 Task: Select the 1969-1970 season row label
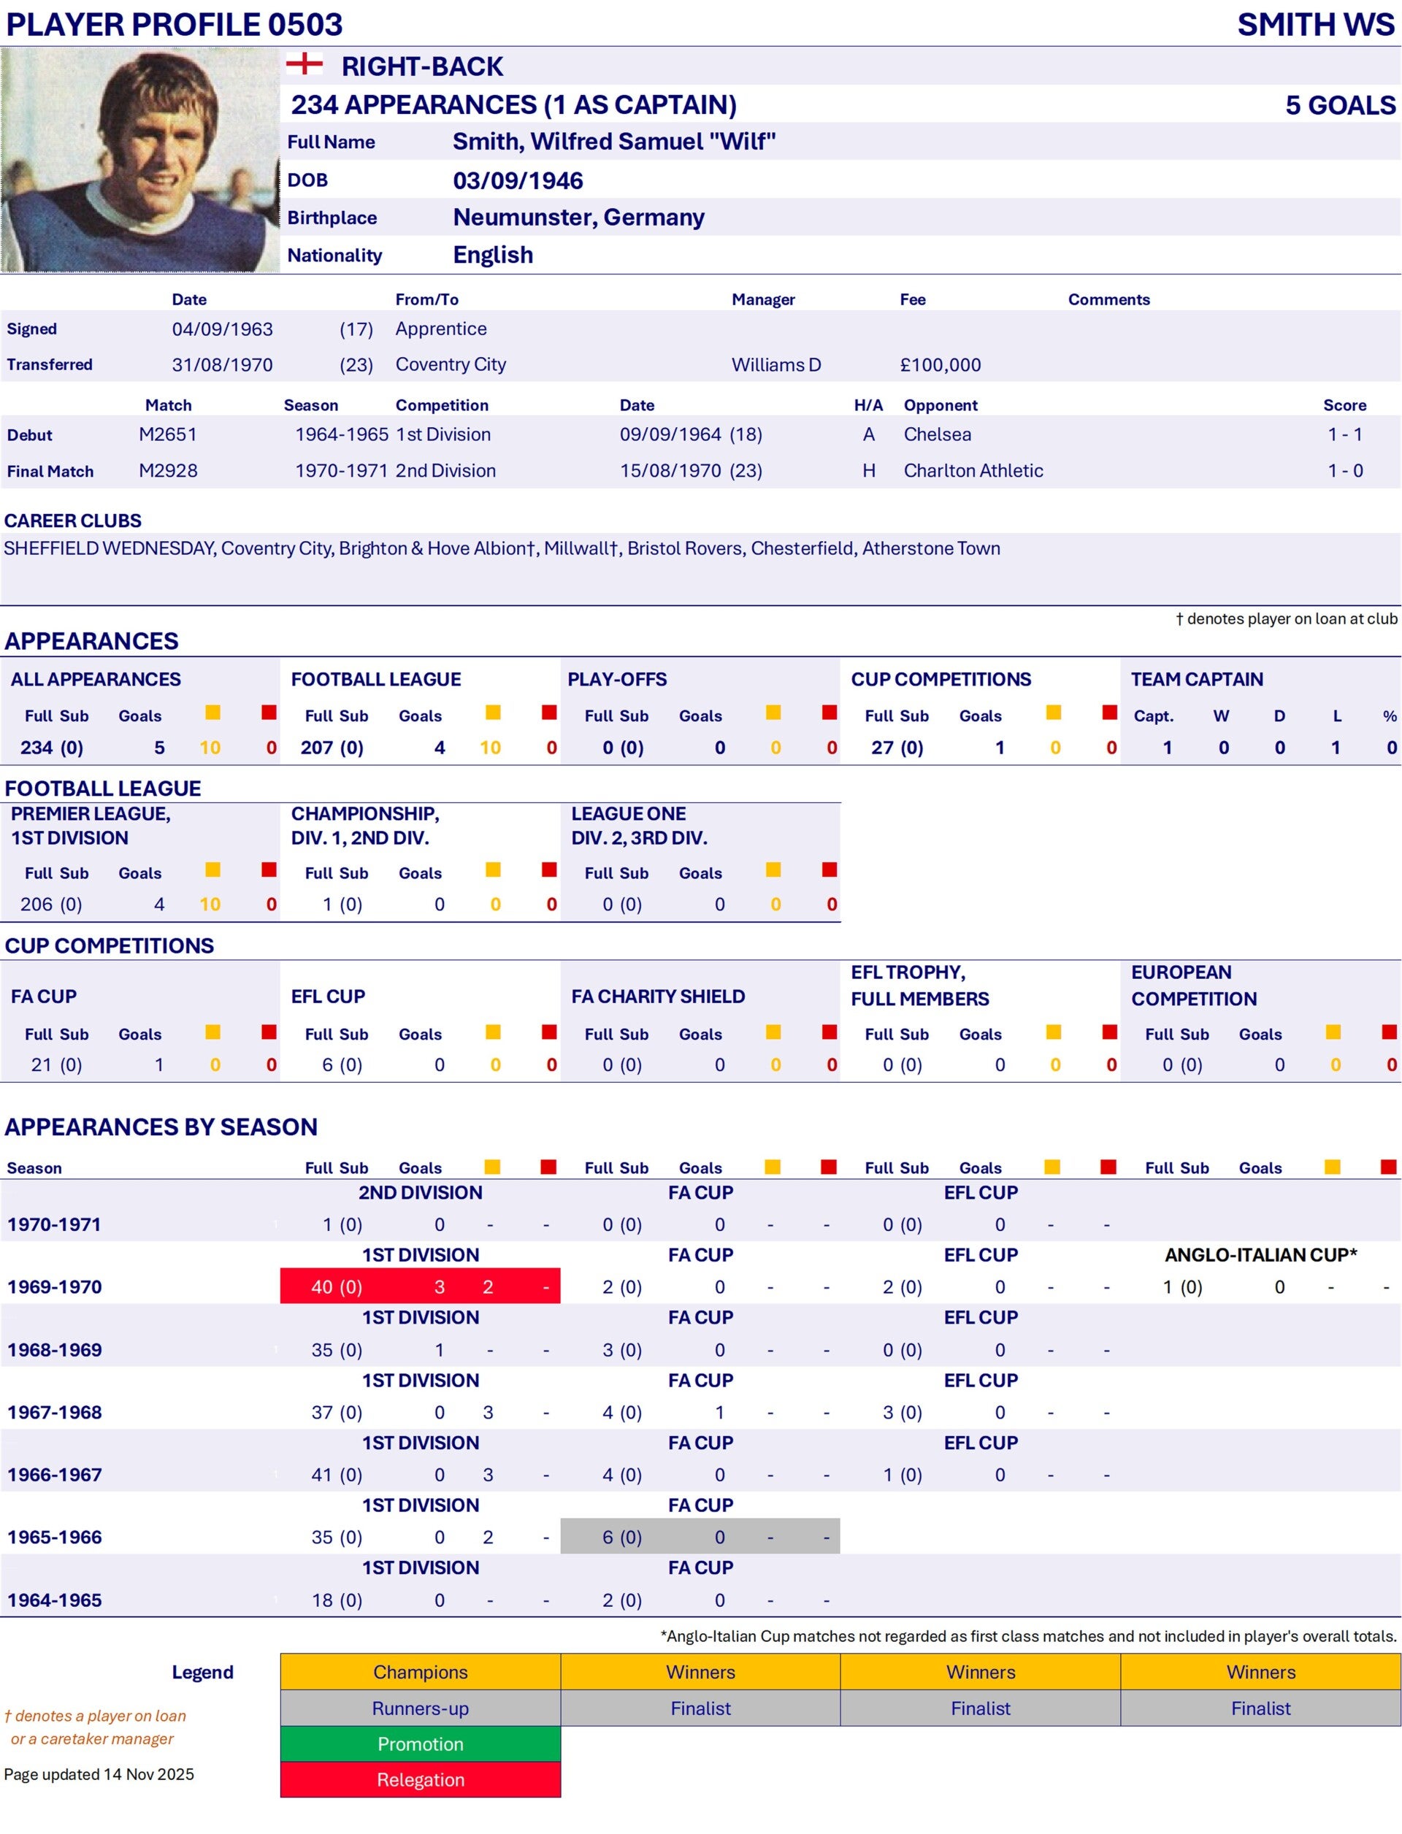point(54,1286)
